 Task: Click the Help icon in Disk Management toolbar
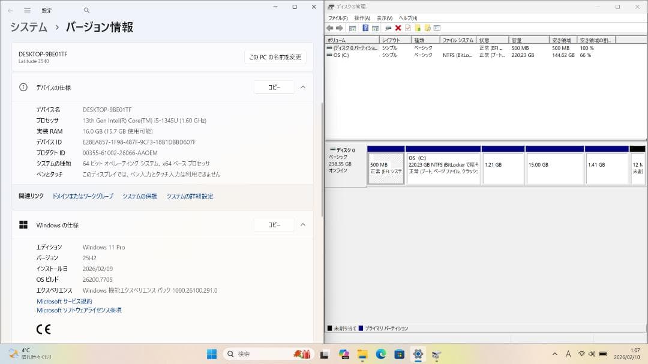tap(365, 28)
